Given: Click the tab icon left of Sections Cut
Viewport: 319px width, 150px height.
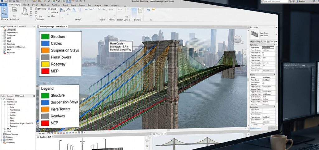Looking at the screenshot, I should point(38,137).
